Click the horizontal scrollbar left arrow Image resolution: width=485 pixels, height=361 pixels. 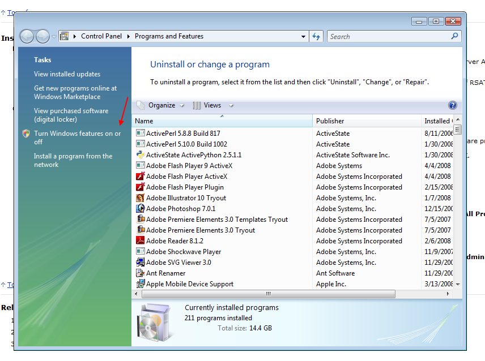pyautogui.click(x=136, y=294)
